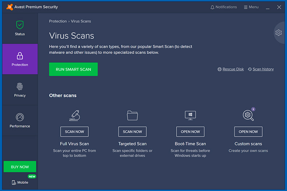Viewport: 287px width, 191px height.
Task: Open the Scan history link
Action: 263,69
